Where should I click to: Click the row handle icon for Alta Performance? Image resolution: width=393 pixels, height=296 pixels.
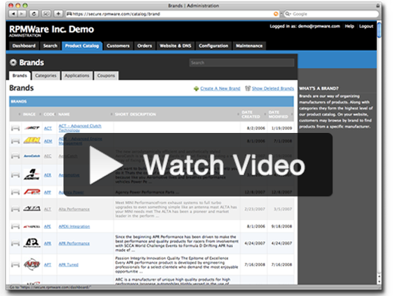point(15,209)
